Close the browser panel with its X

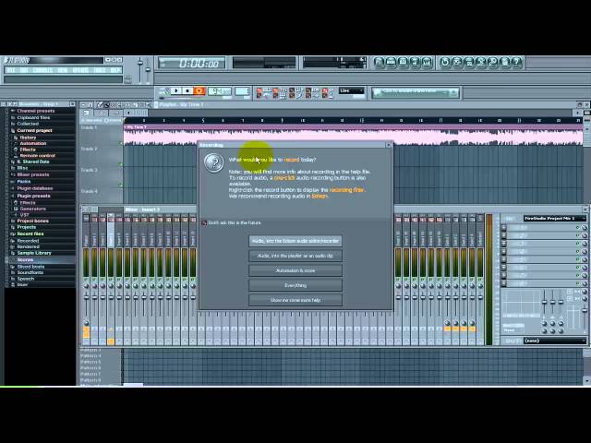pos(72,104)
